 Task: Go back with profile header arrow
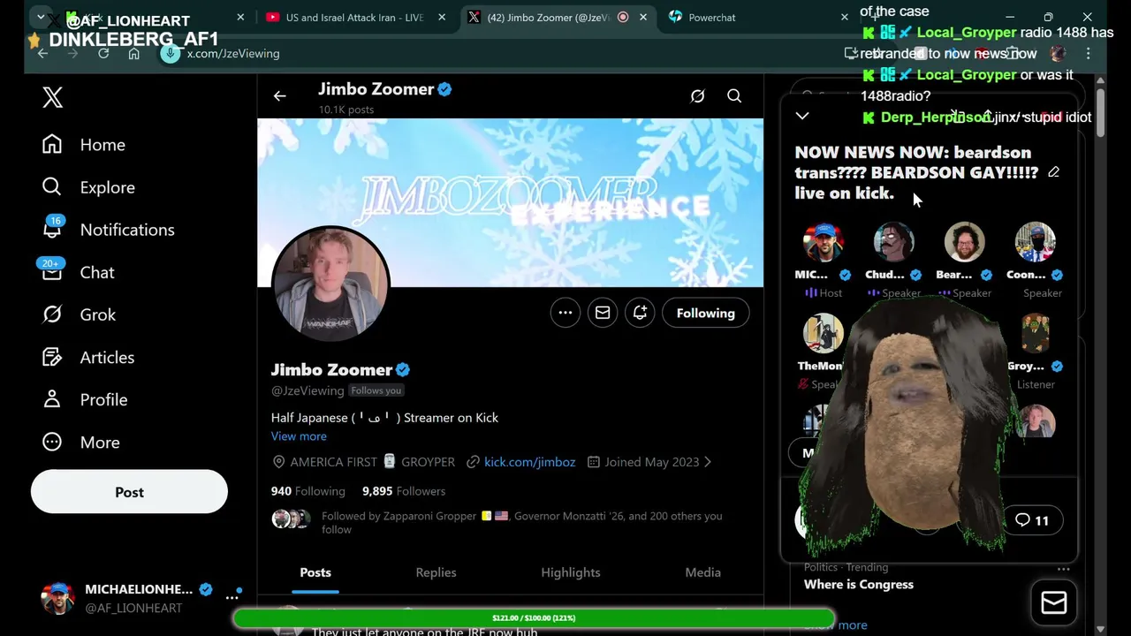(280, 96)
